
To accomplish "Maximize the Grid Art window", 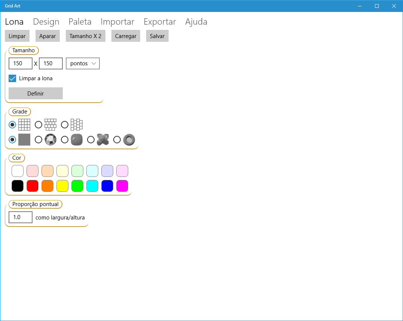I will (x=377, y=6).
